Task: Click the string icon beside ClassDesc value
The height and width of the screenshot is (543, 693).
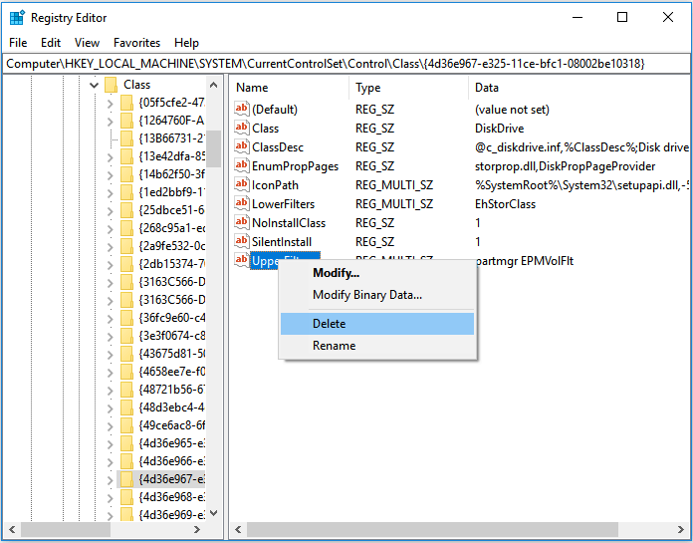Action: pos(241,146)
